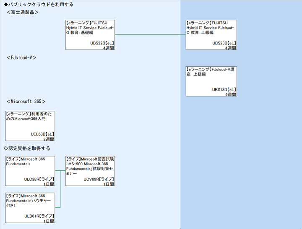
Task: Open 利用者のためのMicrosoft365入門 course box
Action: point(30,126)
